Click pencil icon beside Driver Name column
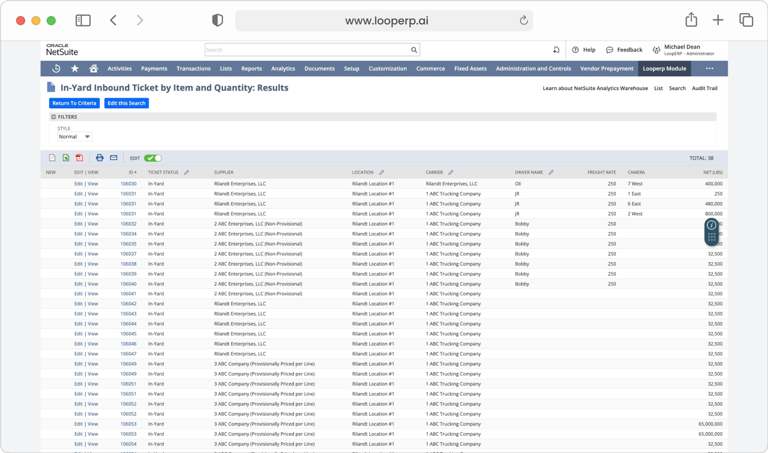Screen dimensions: 768x453 click(551, 173)
